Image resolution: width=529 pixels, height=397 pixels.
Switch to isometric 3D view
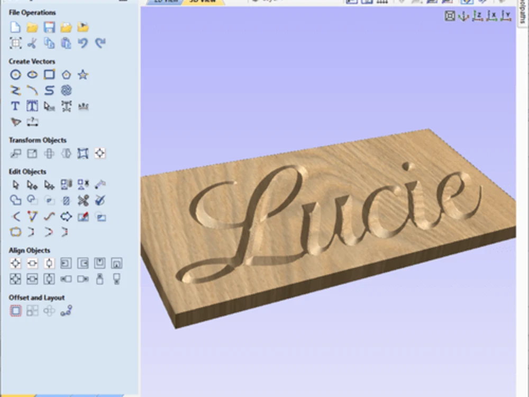pyautogui.click(x=463, y=16)
